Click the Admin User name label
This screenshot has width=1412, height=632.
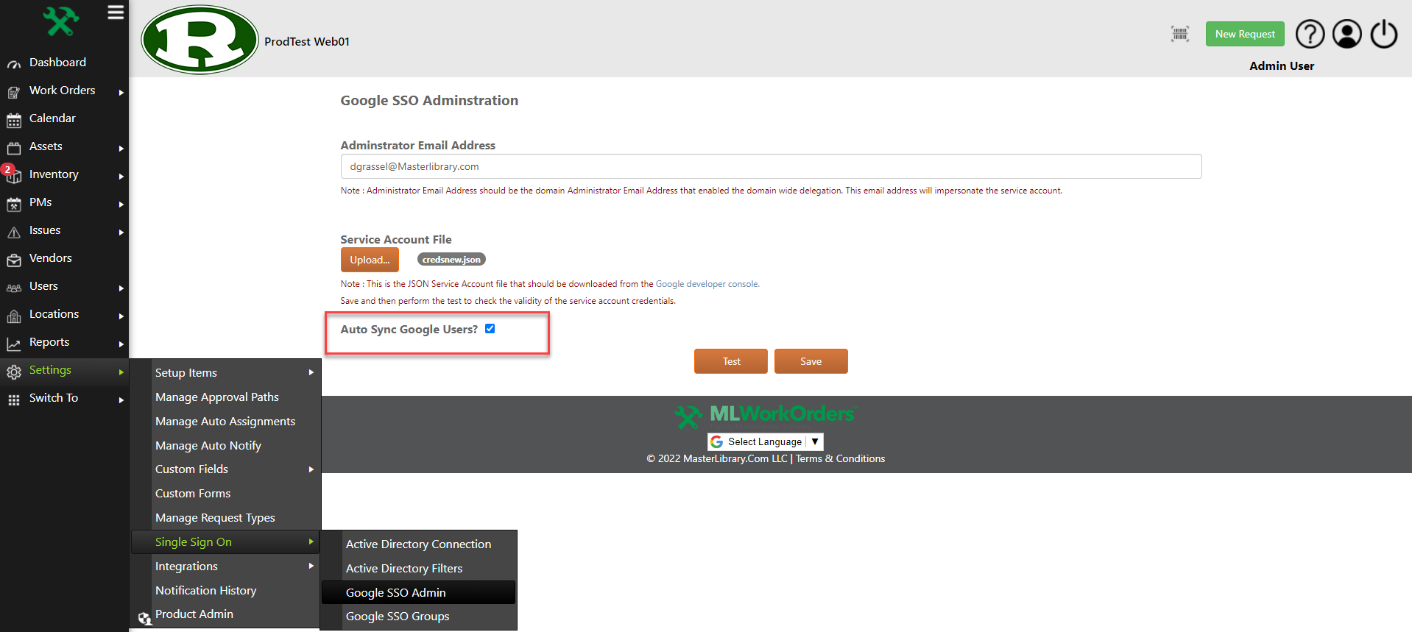[x=1282, y=65]
